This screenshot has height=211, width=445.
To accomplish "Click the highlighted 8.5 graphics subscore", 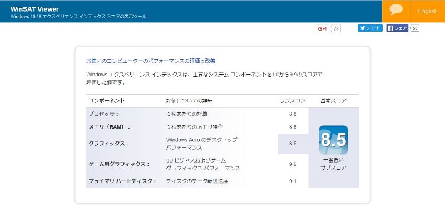I will pyautogui.click(x=293, y=144).
